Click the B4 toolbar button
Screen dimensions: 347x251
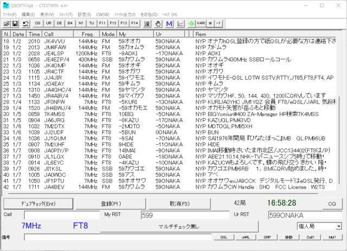70,23
